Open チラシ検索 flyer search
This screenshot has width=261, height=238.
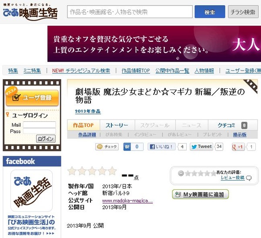pos(243,12)
